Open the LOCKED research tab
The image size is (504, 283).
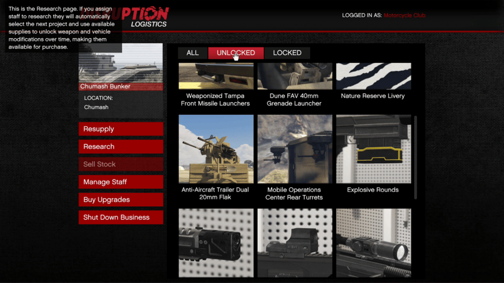287,53
